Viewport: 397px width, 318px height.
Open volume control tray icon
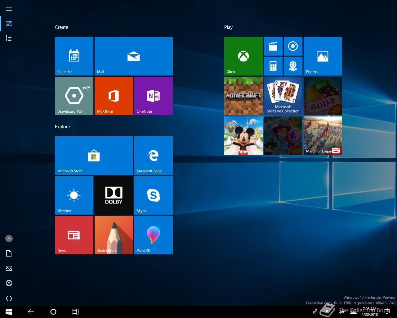[x=341, y=312]
